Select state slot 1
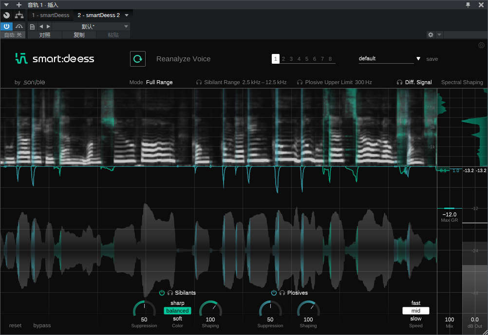 click(276, 59)
